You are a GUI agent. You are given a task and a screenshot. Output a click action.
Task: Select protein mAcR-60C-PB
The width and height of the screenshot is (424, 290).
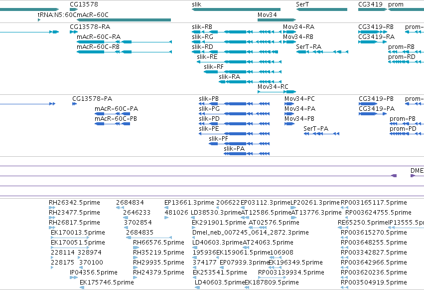112,124
